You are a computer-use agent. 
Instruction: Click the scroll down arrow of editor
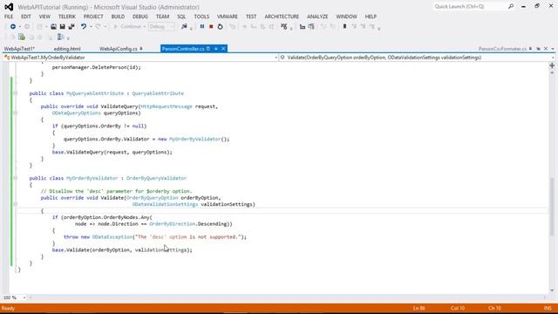coord(552,290)
